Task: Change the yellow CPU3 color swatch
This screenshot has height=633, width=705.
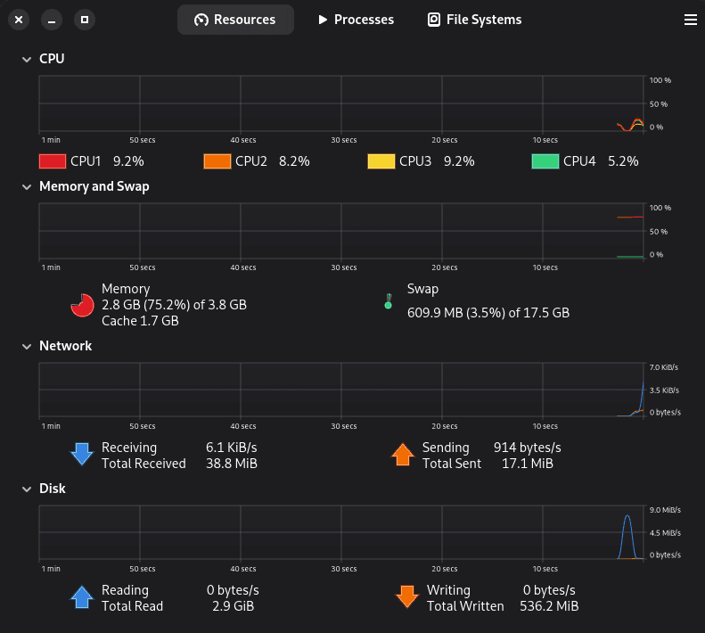Action: pos(381,161)
